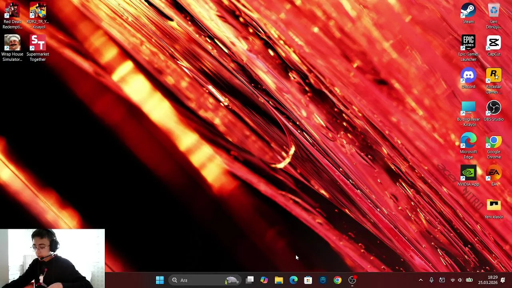Open the Discord desktop shortcut
The height and width of the screenshot is (288, 512).
pyautogui.click(x=468, y=78)
